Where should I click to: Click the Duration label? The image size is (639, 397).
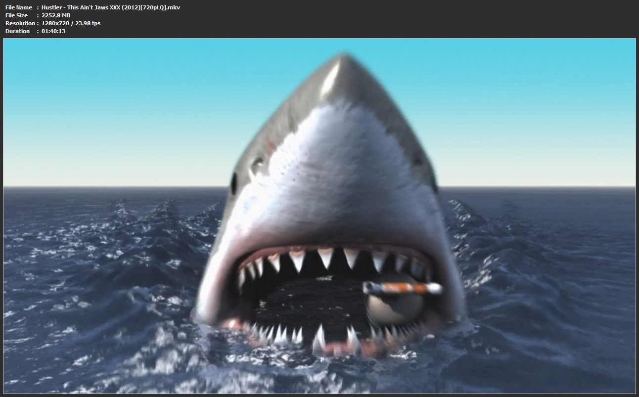coord(17,31)
